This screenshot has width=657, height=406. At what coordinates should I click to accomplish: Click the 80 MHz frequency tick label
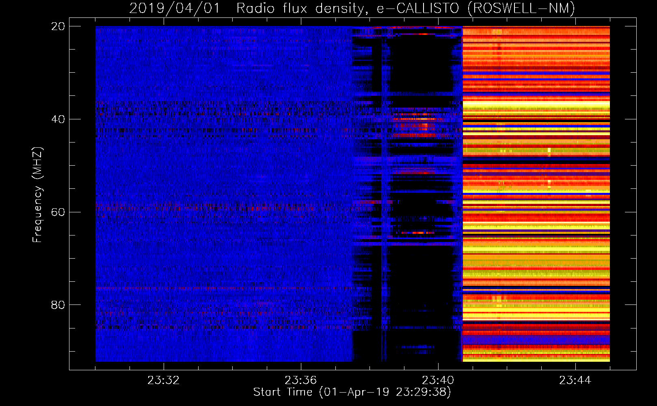pos(58,305)
